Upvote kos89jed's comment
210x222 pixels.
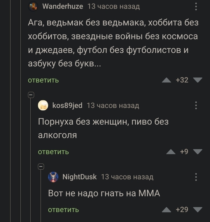171,152
